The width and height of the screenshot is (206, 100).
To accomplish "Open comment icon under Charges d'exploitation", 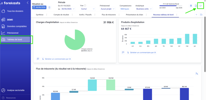I will (x=38, y=59).
